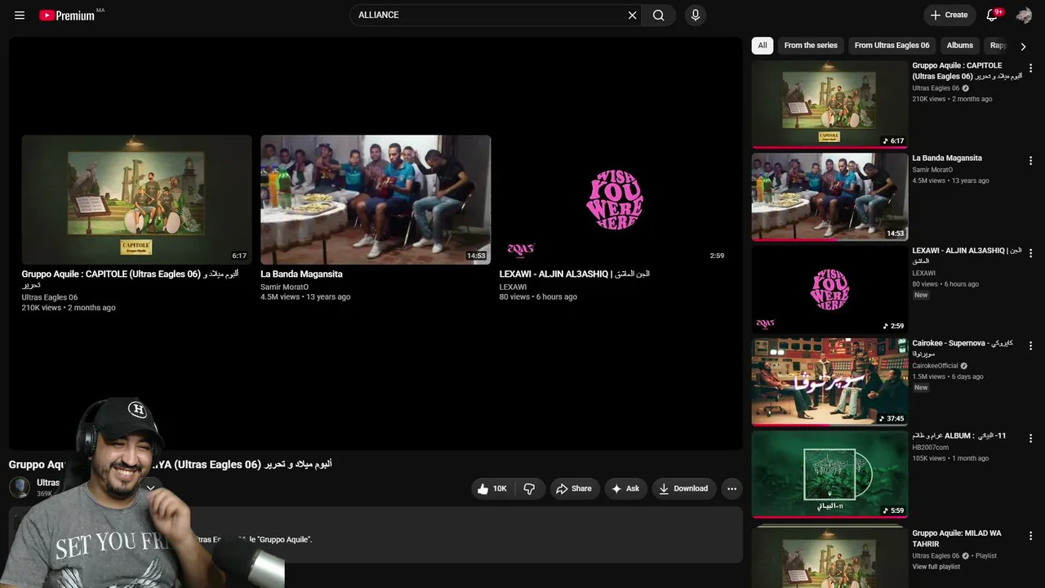
Task: Play endscreen La Banda Magansita thumbnail
Action: point(376,199)
